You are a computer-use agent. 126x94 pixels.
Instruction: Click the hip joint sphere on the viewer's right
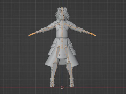66,46
